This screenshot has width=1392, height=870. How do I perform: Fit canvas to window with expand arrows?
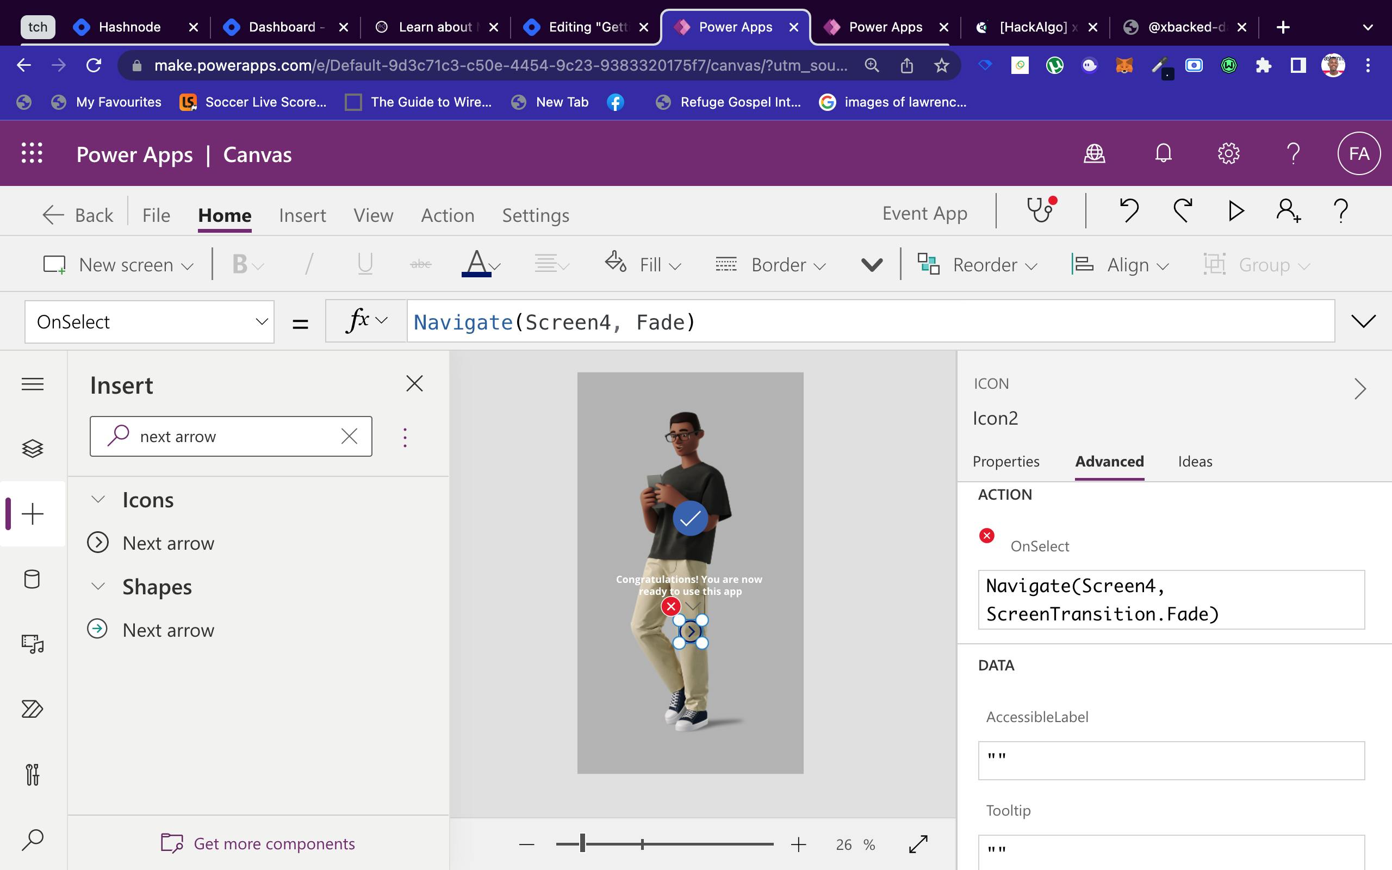click(918, 844)
